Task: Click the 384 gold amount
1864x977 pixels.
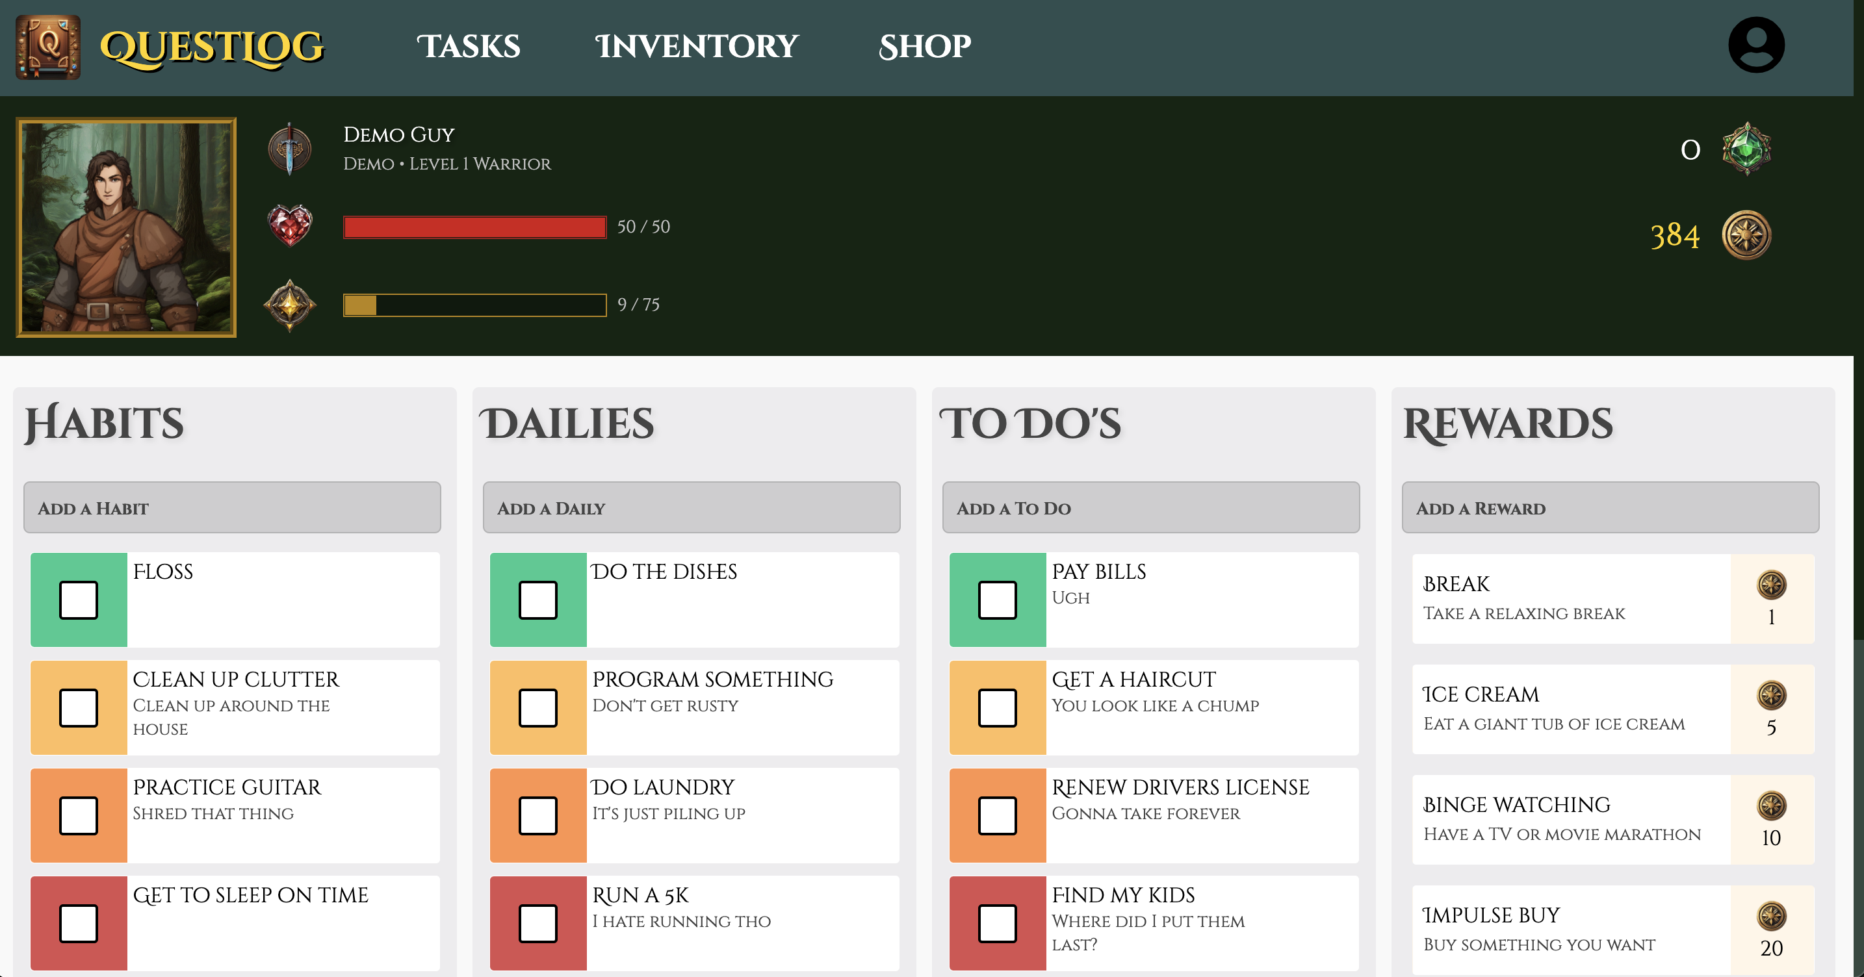Action: [1675, 236]
